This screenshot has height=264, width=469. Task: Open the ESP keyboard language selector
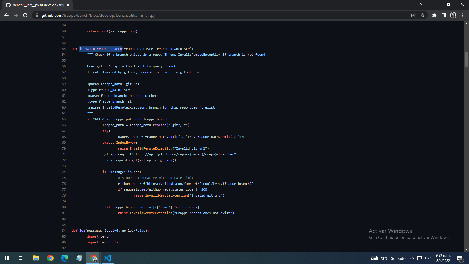click(427, 258)
